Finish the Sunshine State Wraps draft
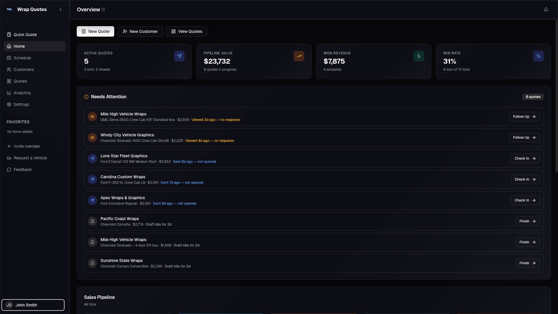The image size is (558, 314). tap(527, 263)
